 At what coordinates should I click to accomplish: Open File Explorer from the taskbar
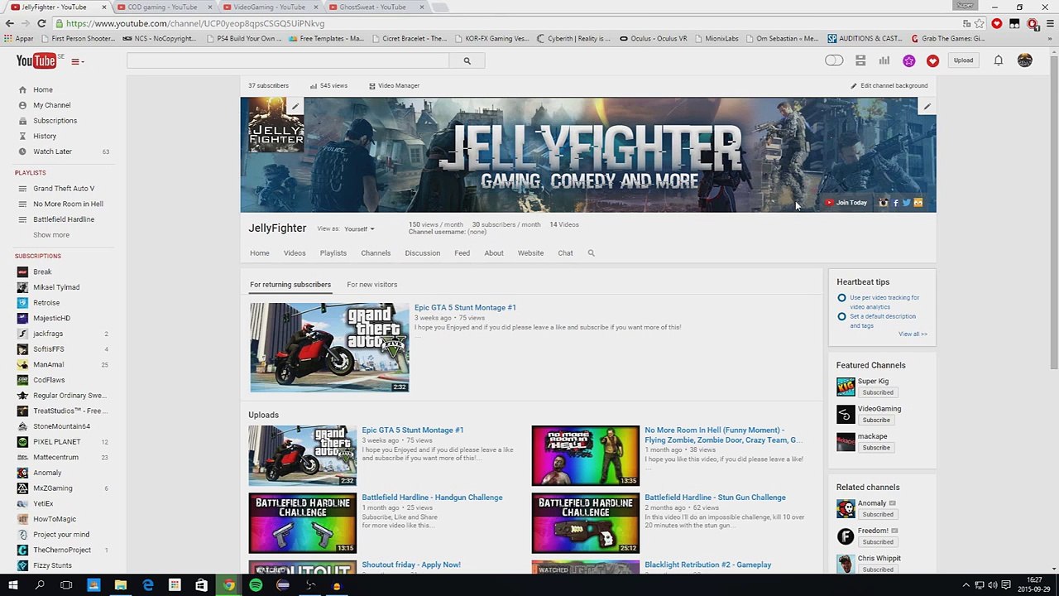[x=121, y=585]
